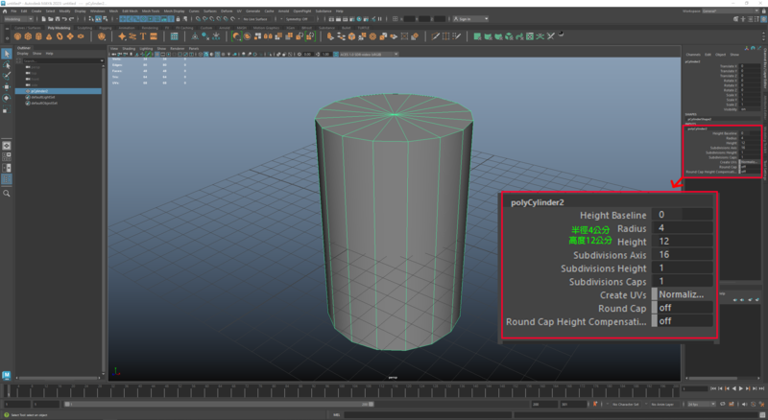
Task: Click the Channels menu in Channel Box
Action: click(x=692, y=55)
